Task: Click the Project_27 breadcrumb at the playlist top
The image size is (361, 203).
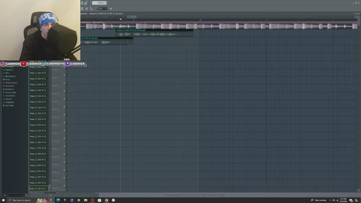Action: [x=106, y=14]
